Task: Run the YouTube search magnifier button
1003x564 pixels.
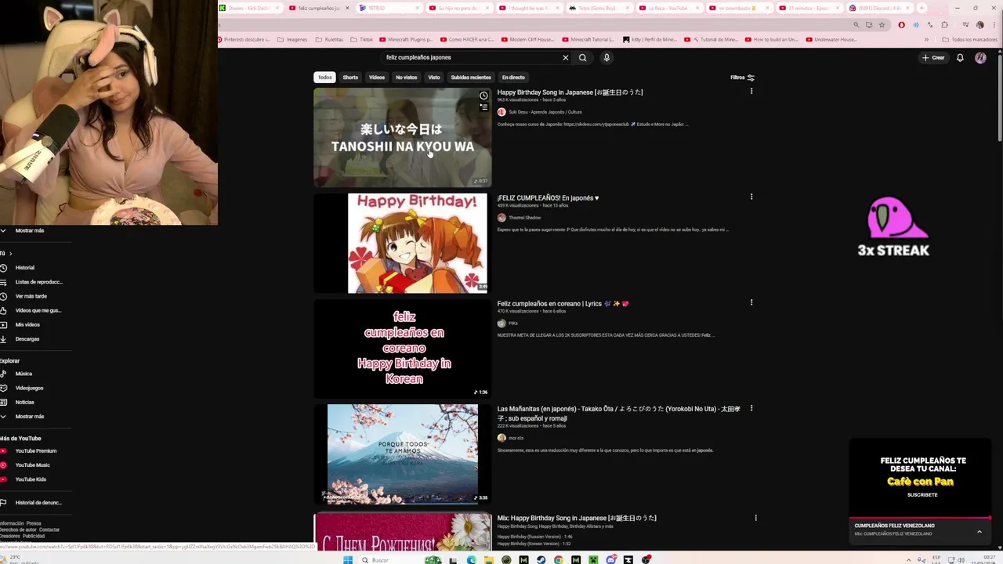Action: pos(582,57)
